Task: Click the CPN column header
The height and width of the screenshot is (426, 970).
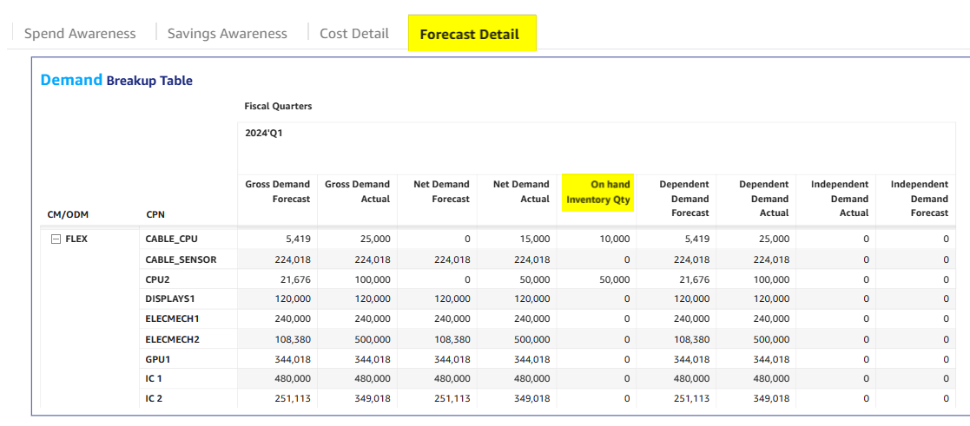Action: click(x=155, y=214)
